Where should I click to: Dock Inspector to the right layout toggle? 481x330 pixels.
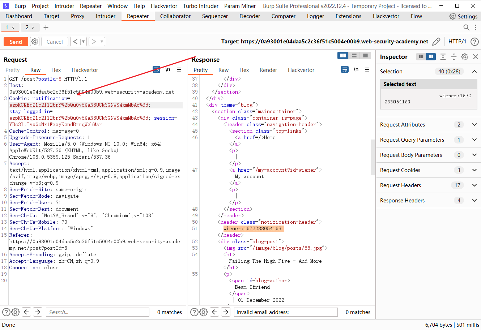point(431,56)
